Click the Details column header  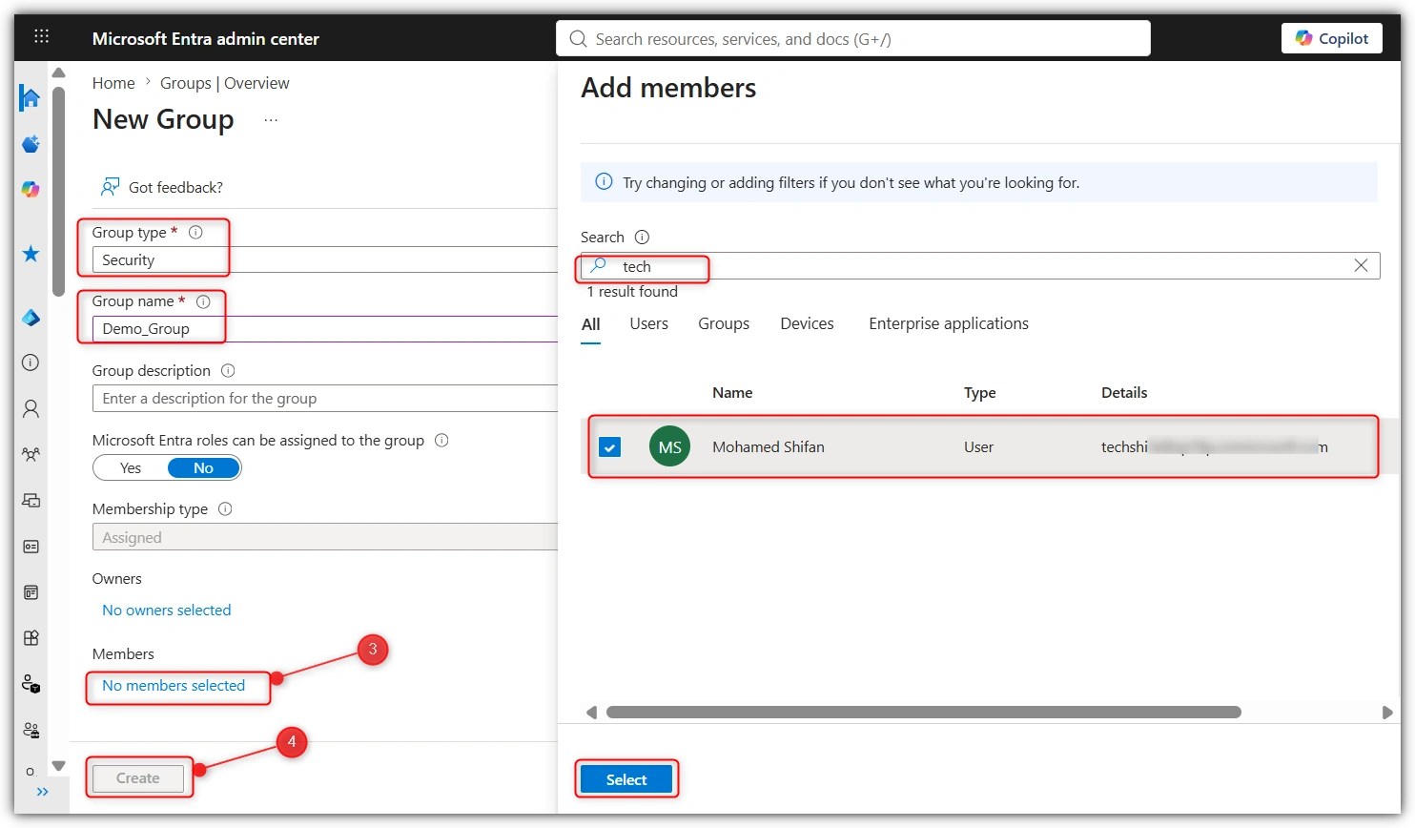tap(1124, 393)
